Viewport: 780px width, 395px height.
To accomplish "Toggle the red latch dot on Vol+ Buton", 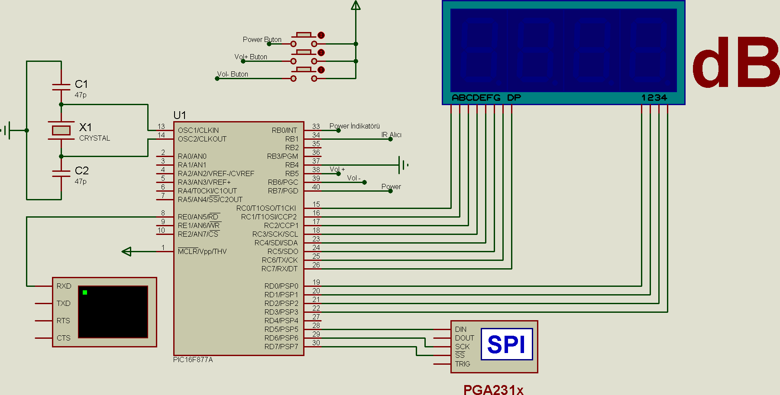I will [321, 52].
